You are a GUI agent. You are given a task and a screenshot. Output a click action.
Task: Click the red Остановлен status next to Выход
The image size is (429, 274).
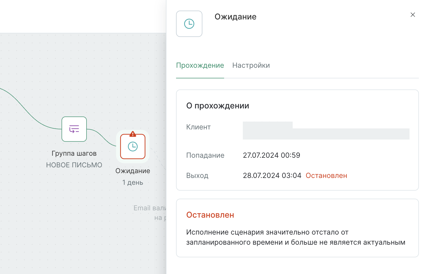[326, 176]
